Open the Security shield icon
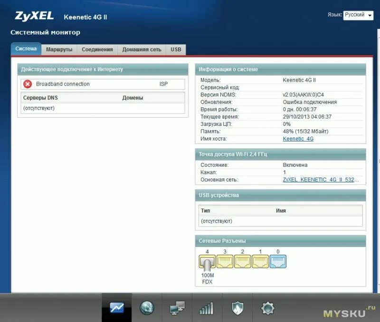Viewport: 380px width, 322px height. coord(237,308)
